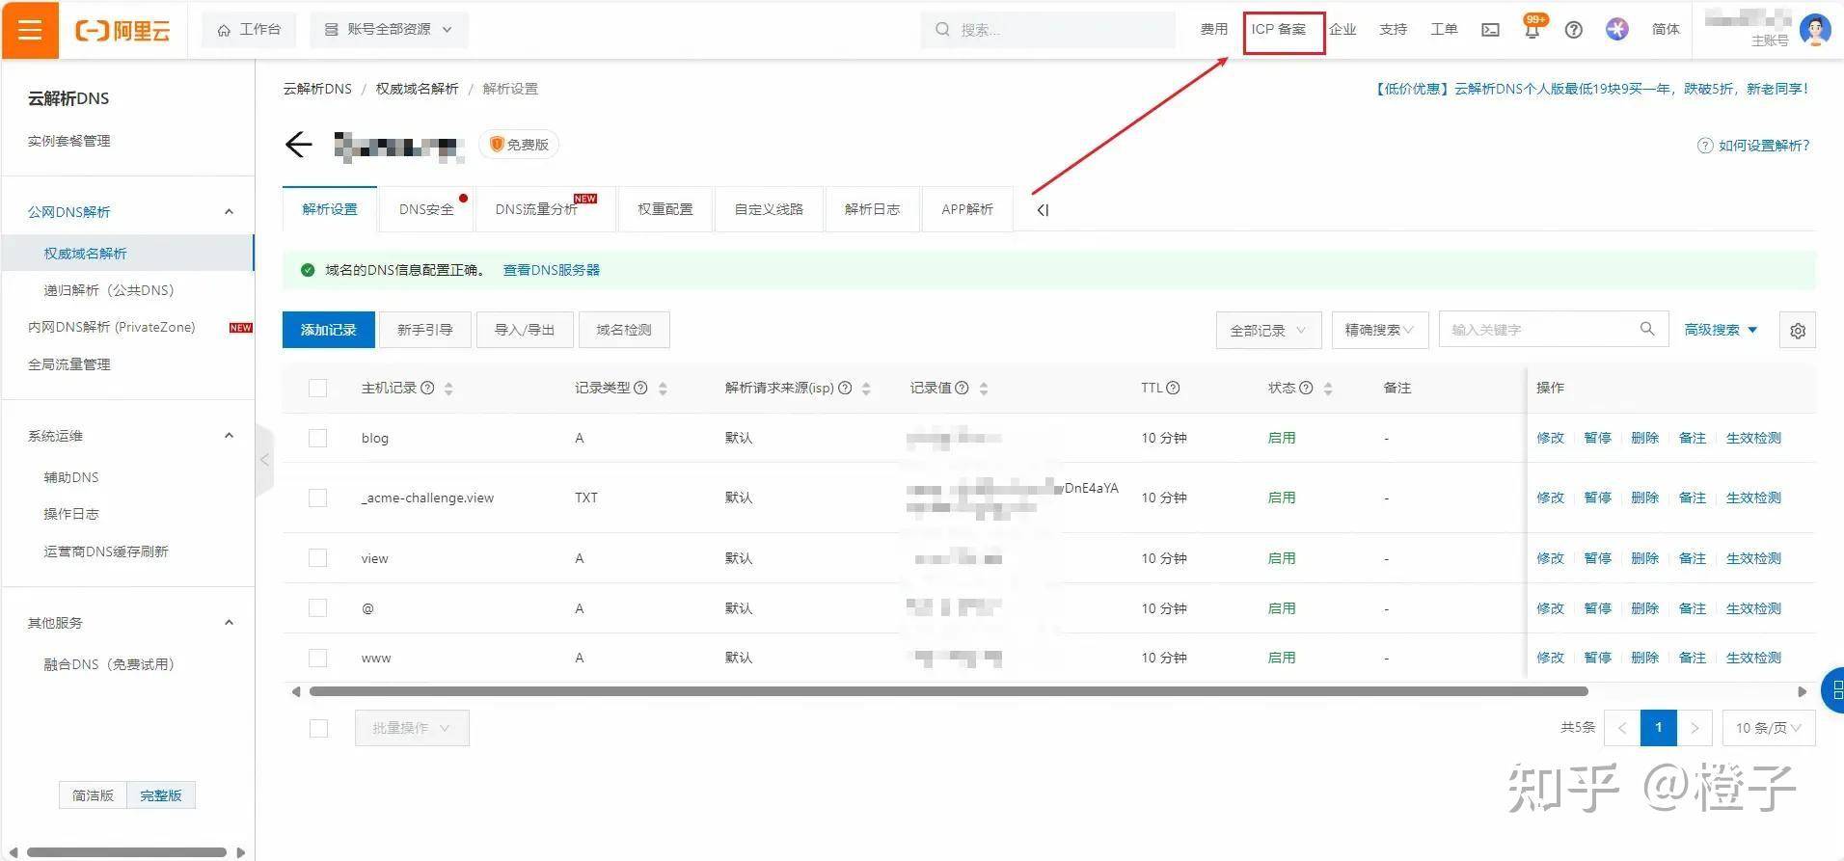
Task: Open 账号全部资源 dropdown
Action: (389, 30)
